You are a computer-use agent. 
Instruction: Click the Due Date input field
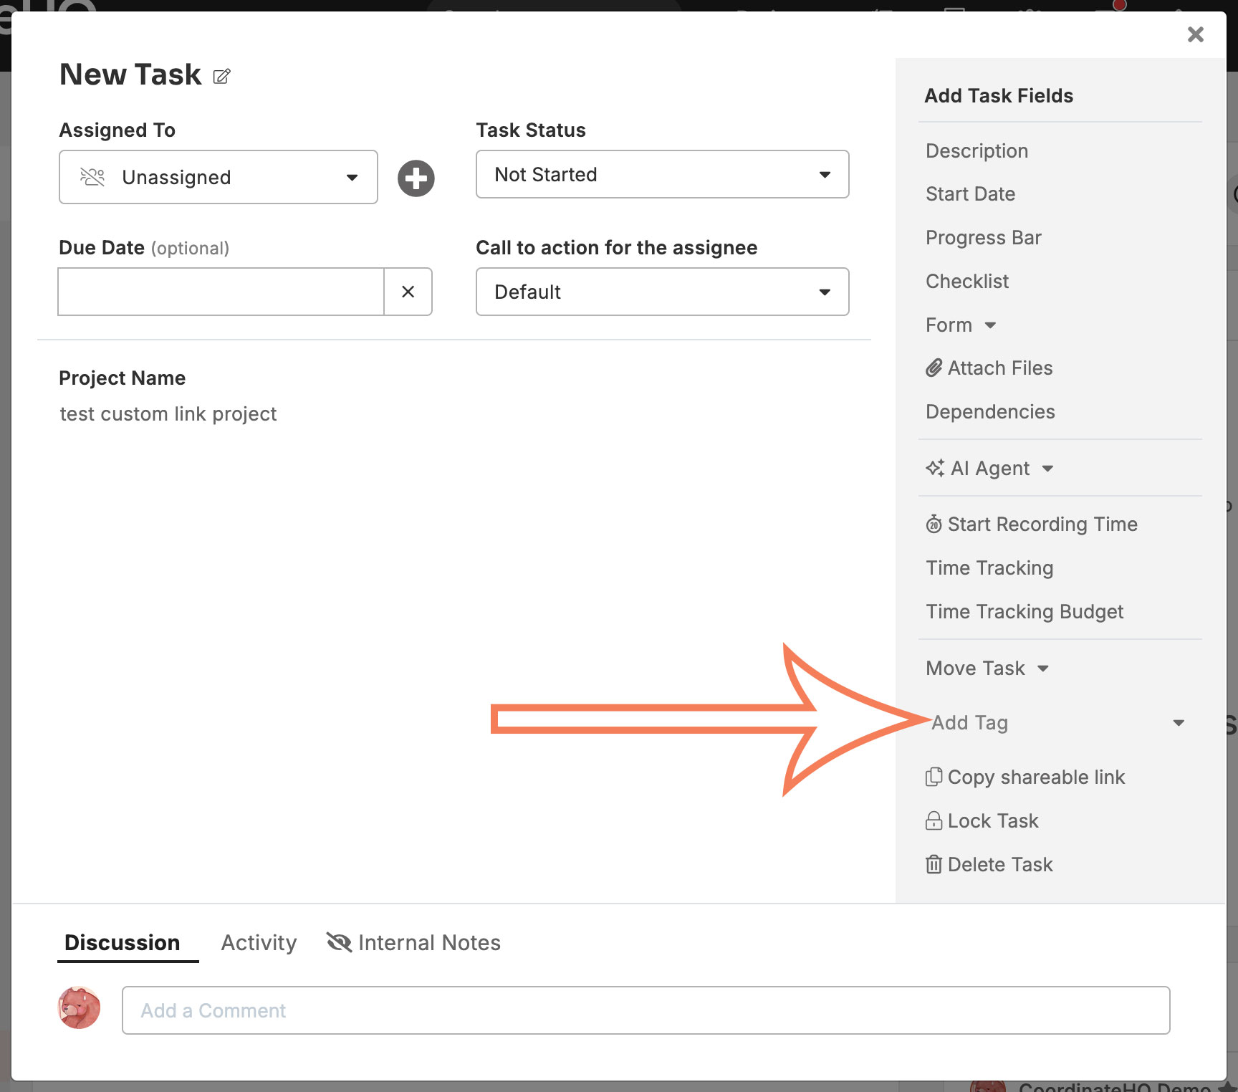[221, 292]
